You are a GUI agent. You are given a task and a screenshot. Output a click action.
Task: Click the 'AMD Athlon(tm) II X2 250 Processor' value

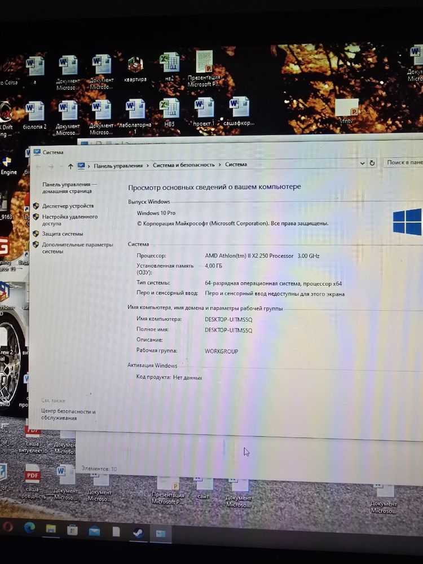[249, 255]
